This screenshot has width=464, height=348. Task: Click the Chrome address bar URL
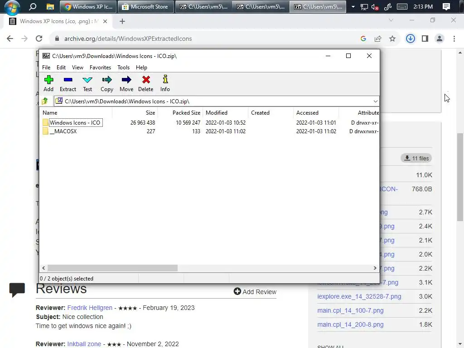click(x=128, y=39)
